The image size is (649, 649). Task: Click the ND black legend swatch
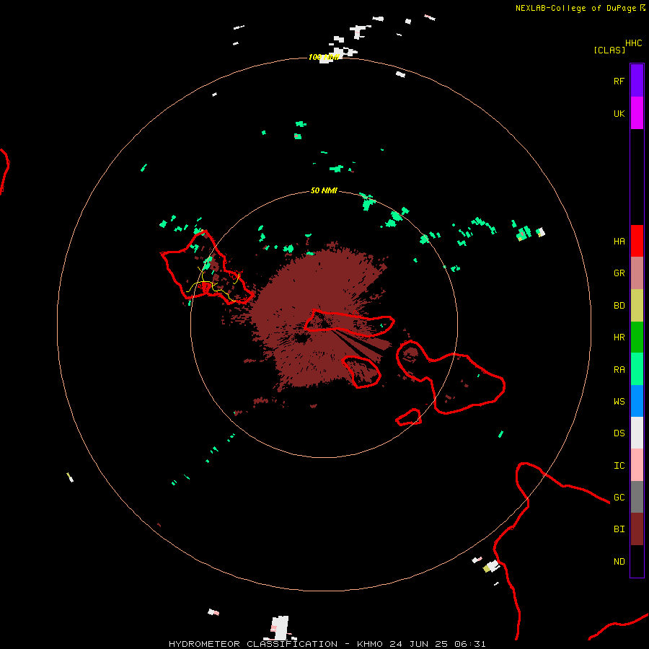pos(637,561)
